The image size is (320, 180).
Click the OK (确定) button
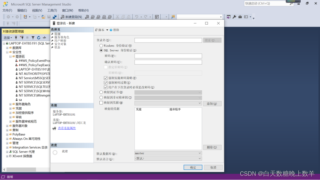(193, 167)
